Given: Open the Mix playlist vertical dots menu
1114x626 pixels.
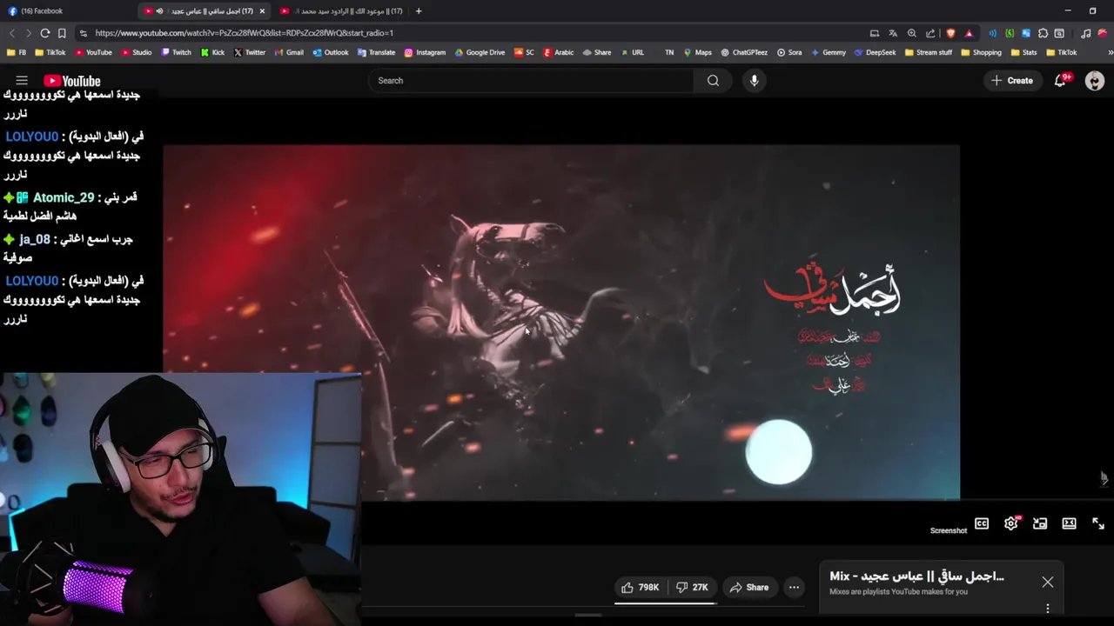Looking at the screenshot, I should (x=1048, y=609).
